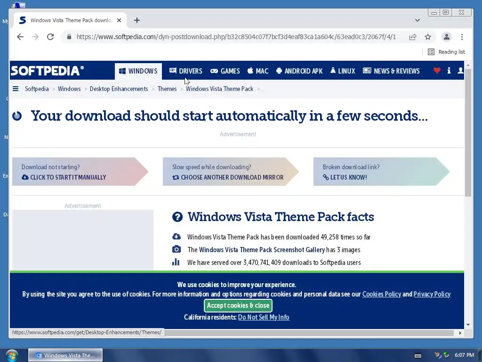482x362 pixels.
Task: Accept cookies & close the banner
Action: (238, 305)
